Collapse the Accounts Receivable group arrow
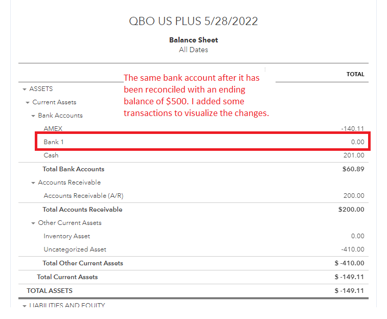Viewport: 387px width, 319px height. 33,183
